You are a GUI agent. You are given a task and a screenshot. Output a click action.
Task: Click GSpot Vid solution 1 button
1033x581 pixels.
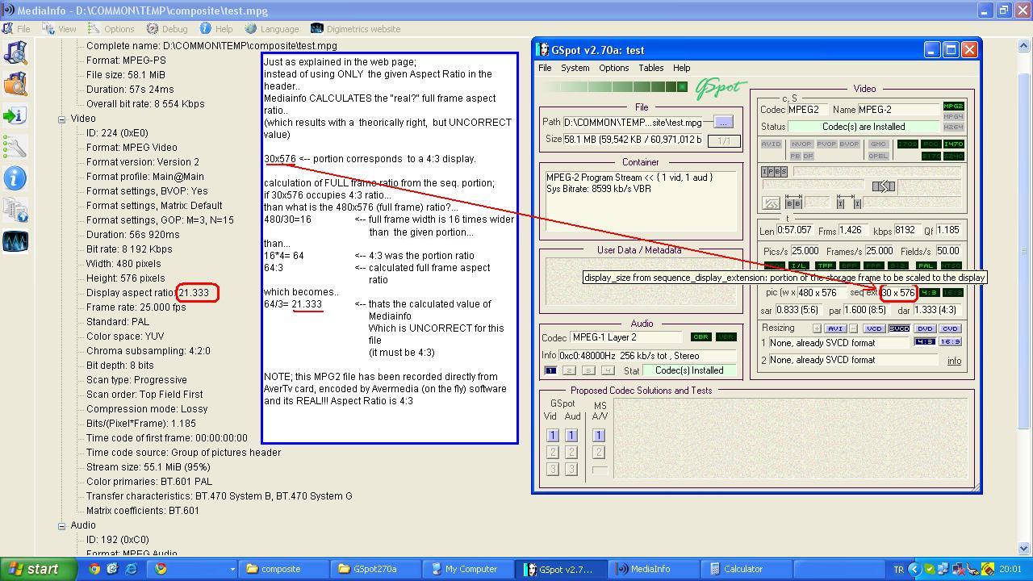[x=553, y=436]
